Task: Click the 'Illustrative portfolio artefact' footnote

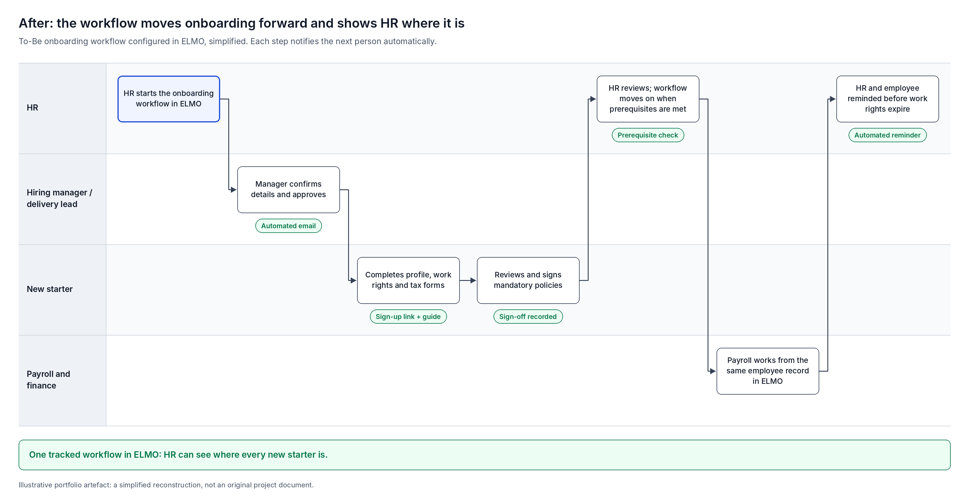Action: [166, 485]
